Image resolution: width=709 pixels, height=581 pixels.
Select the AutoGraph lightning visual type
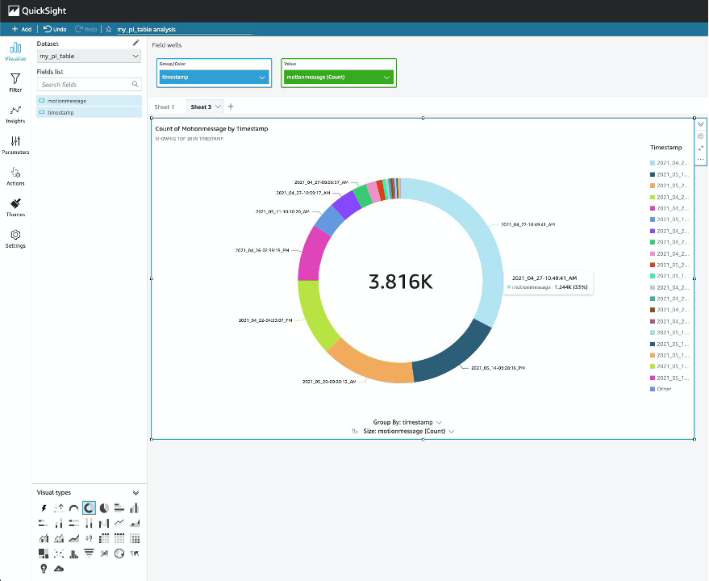click(44, 508)
